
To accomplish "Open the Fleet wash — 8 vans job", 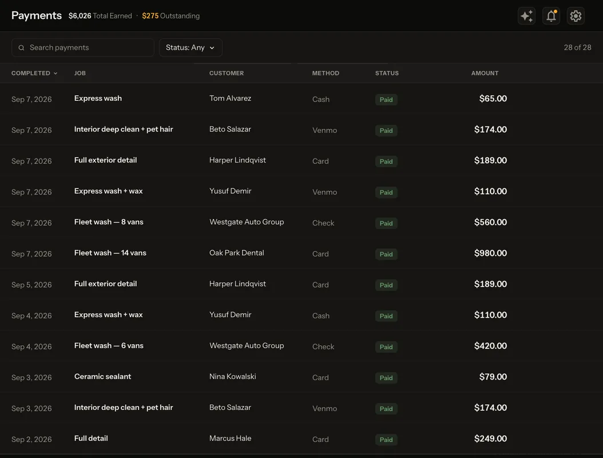I will click(x=109, y=222).
